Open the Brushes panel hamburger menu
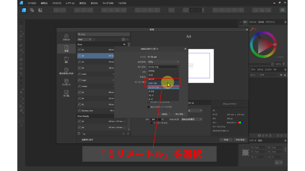The height and width of the screenshot is (171, 305). pos(285,69)
